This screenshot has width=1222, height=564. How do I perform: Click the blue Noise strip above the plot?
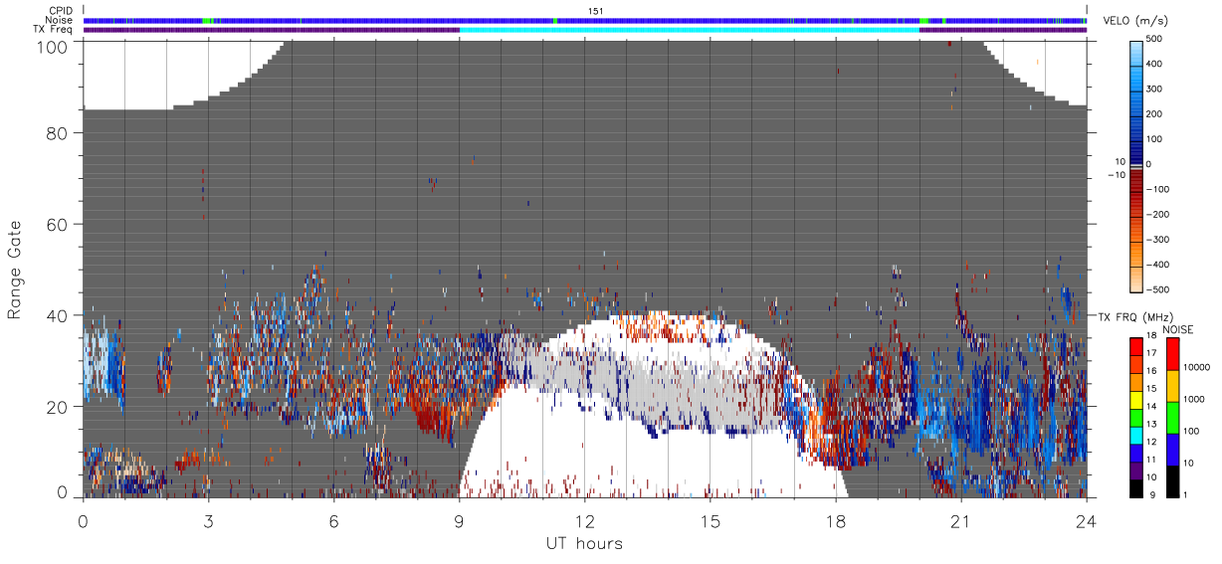[x=585, y=21]
